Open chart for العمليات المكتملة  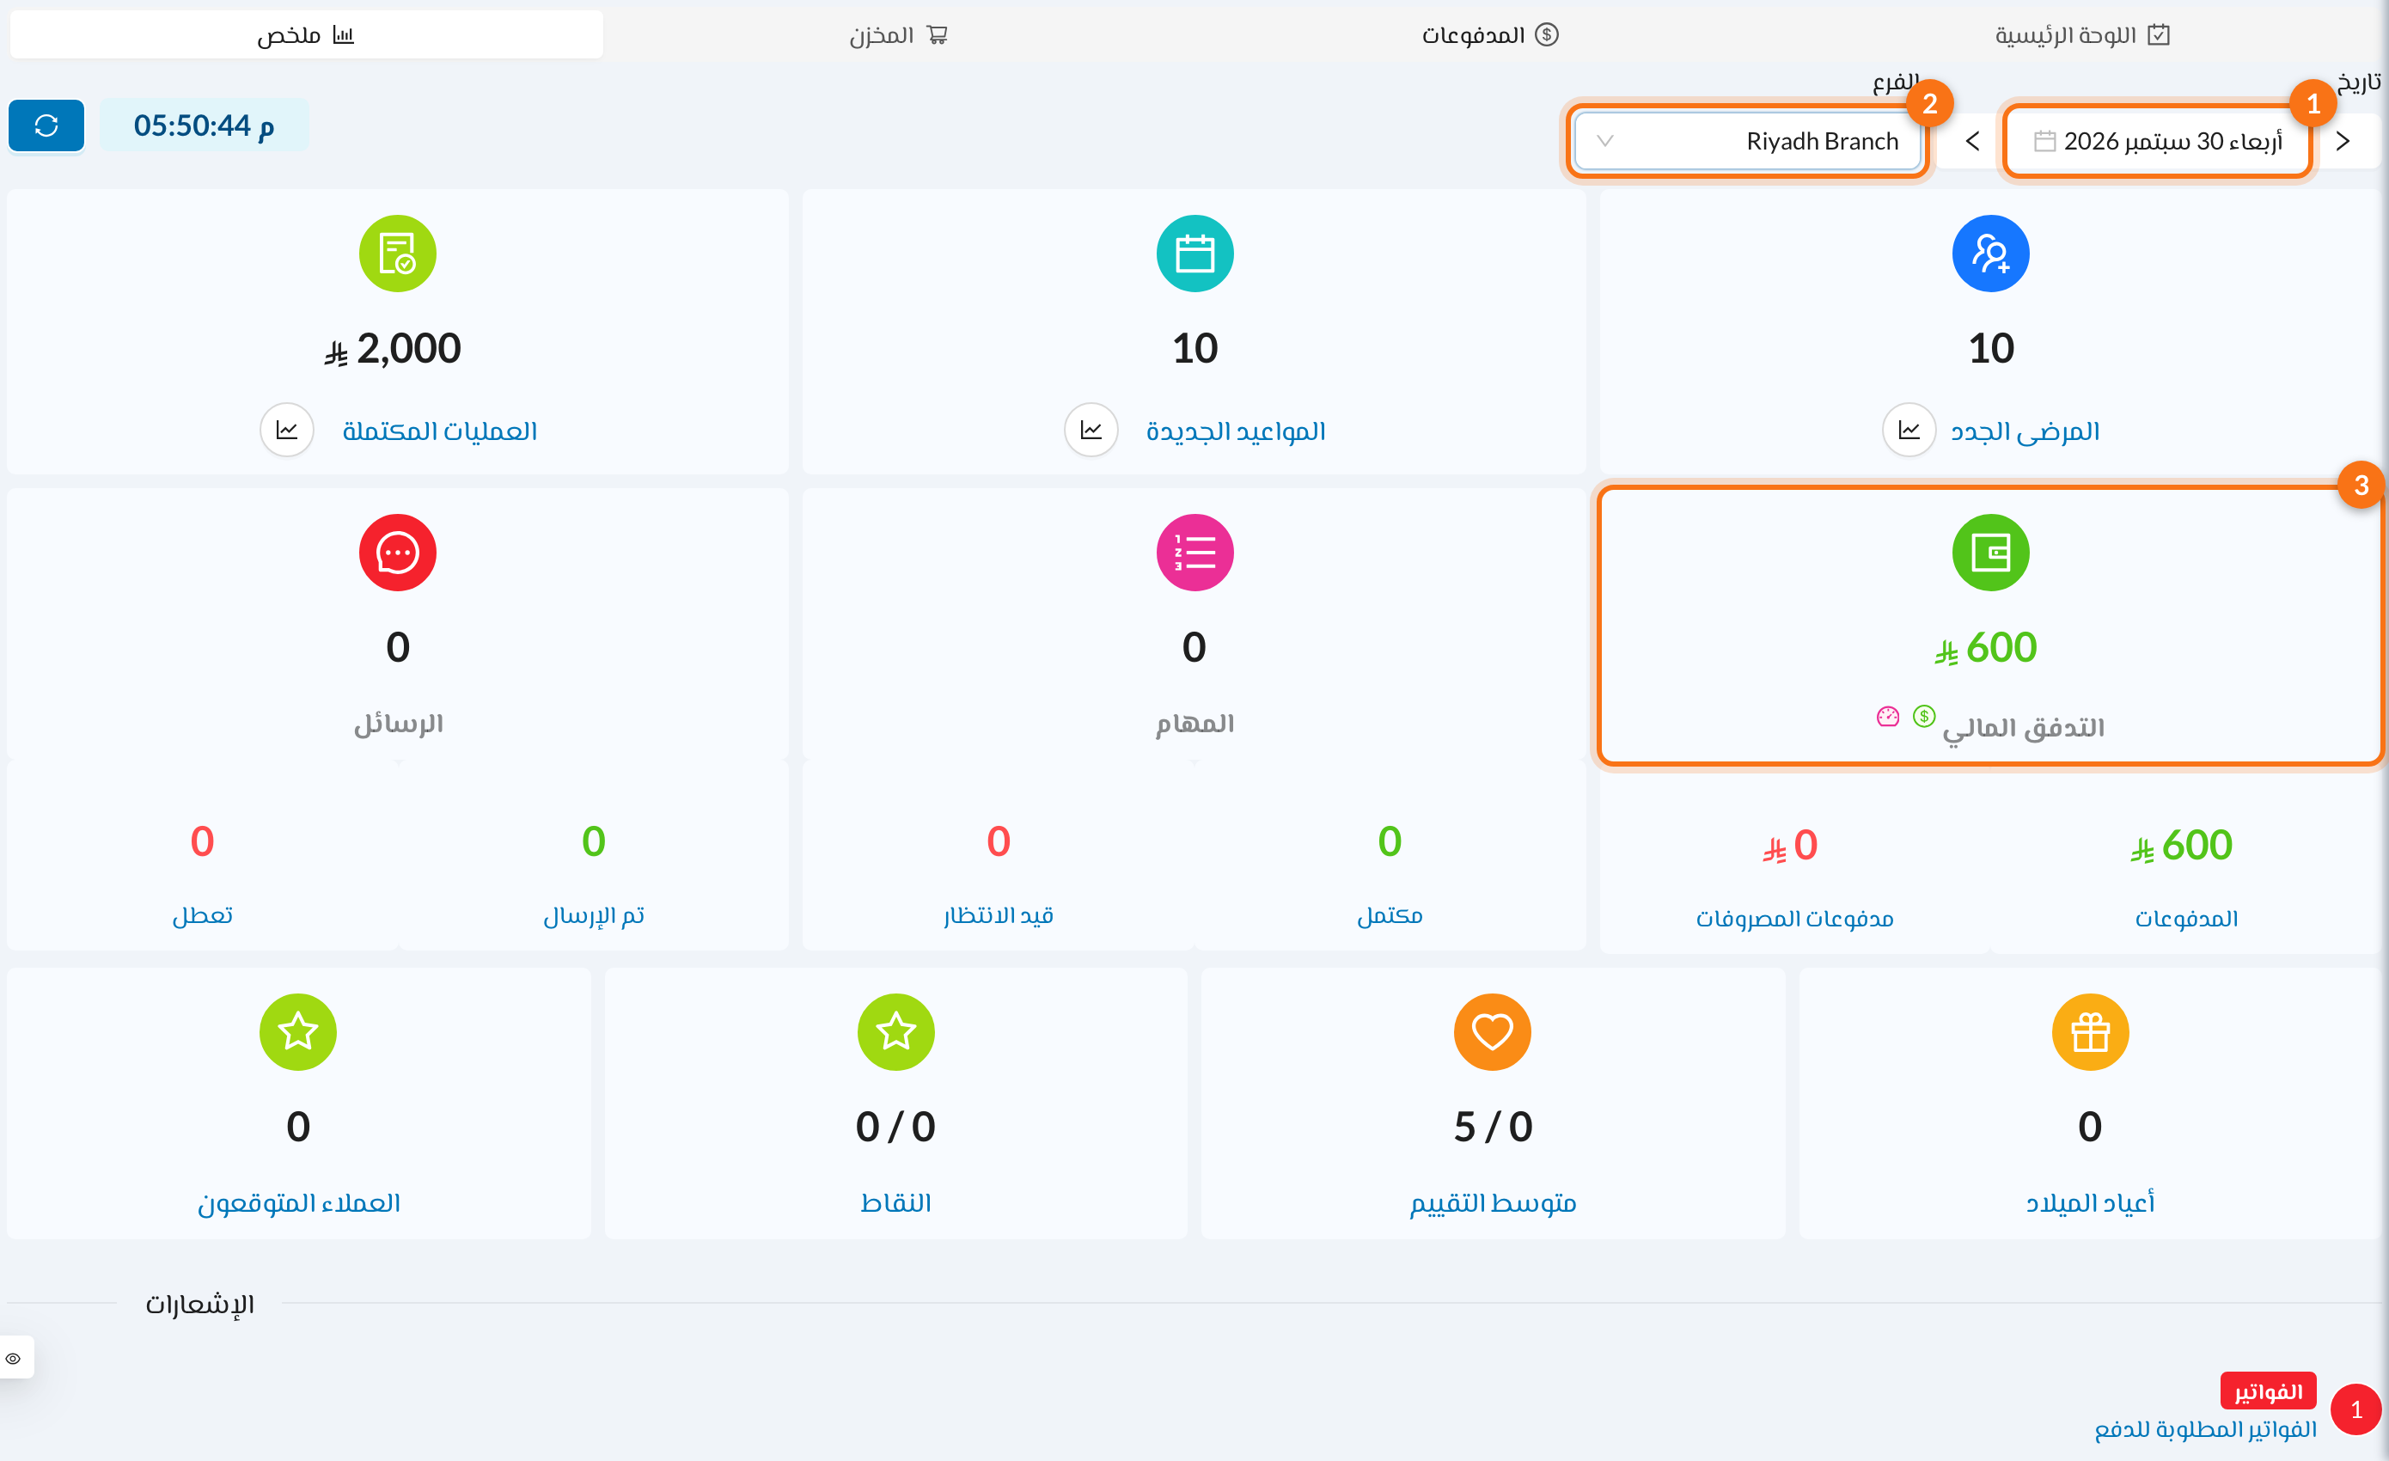(287, 430)
